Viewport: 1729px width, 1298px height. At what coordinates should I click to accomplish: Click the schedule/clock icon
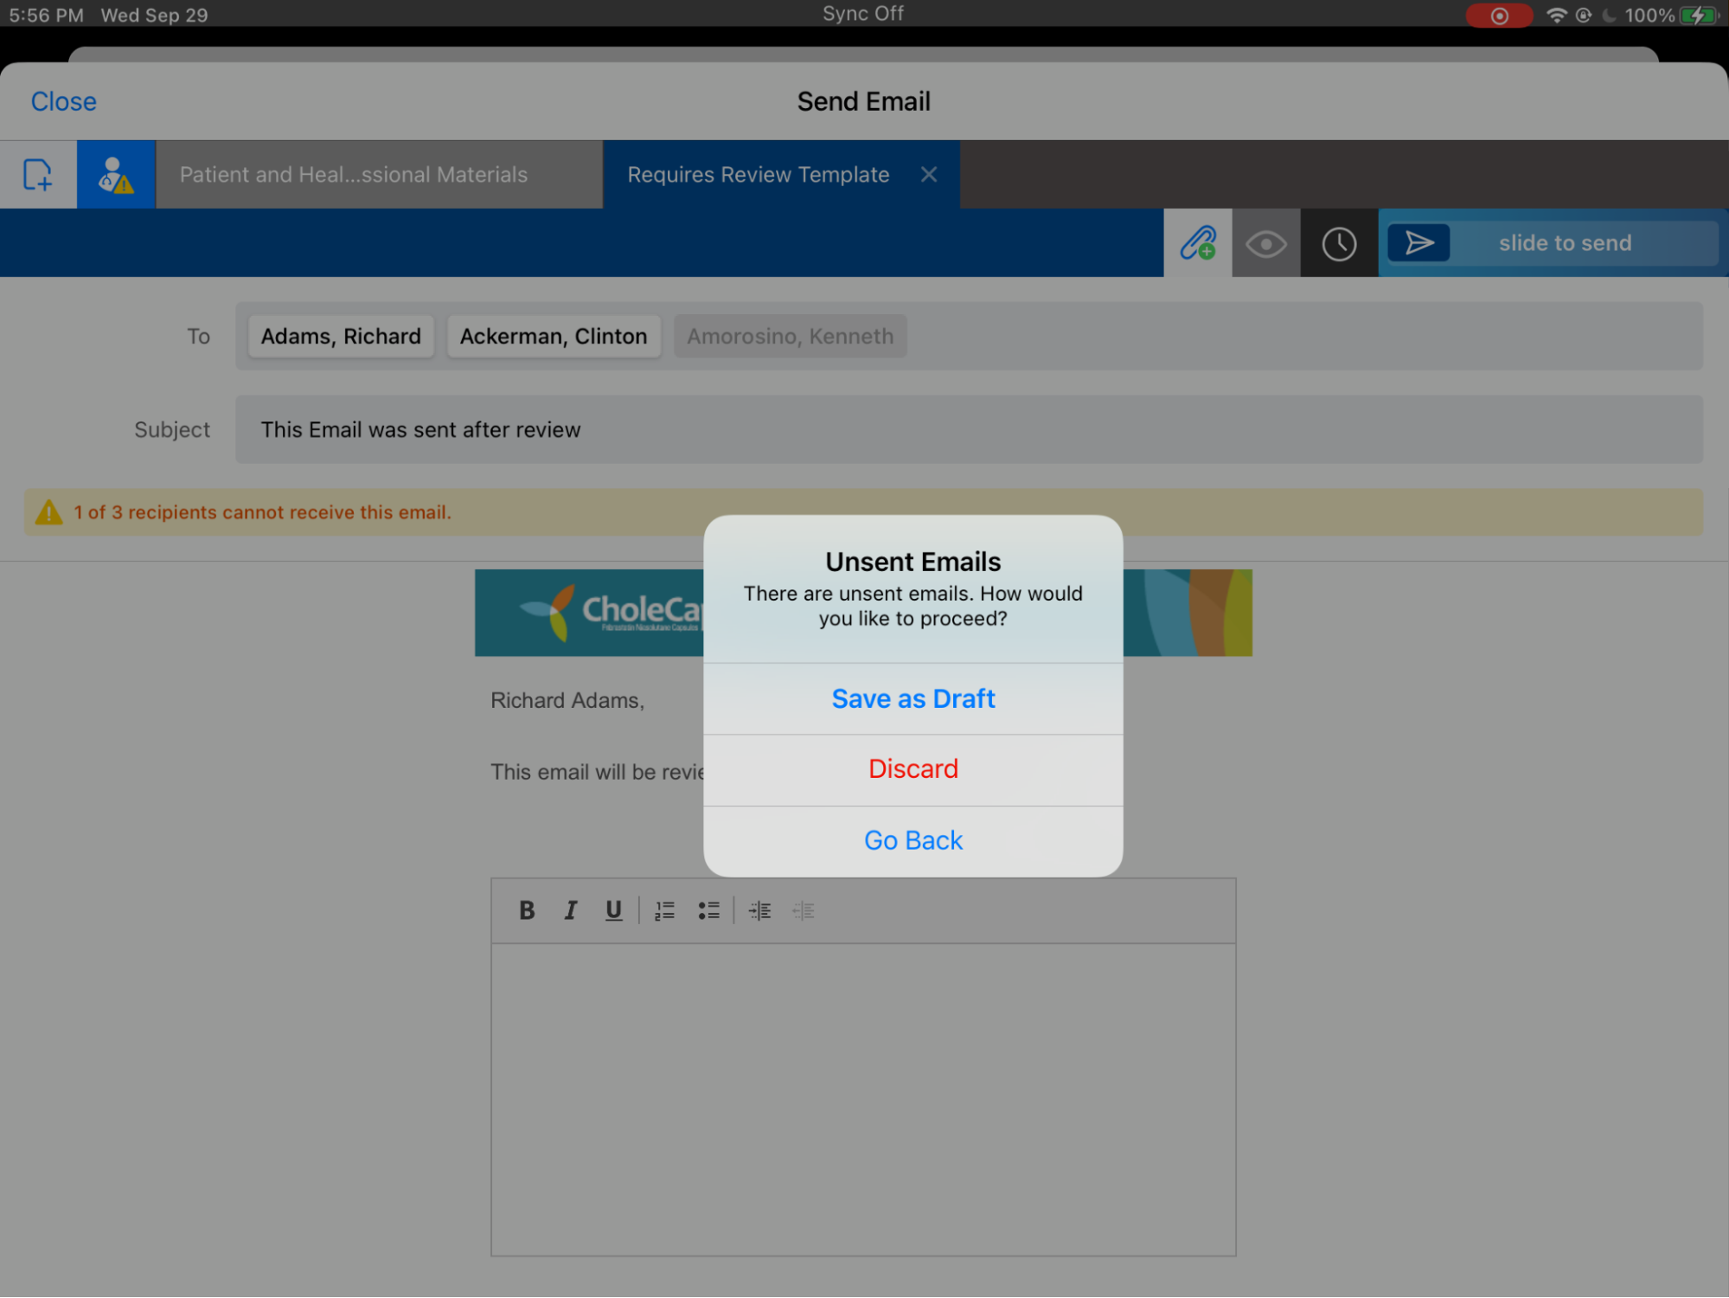tap(1338, 242)
